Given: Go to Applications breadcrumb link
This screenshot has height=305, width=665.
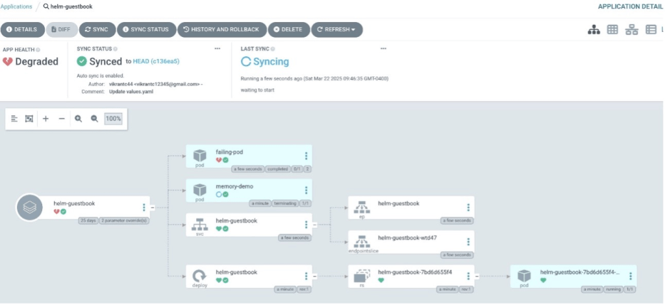Looking at the screenshot, I should coord(16,6).
